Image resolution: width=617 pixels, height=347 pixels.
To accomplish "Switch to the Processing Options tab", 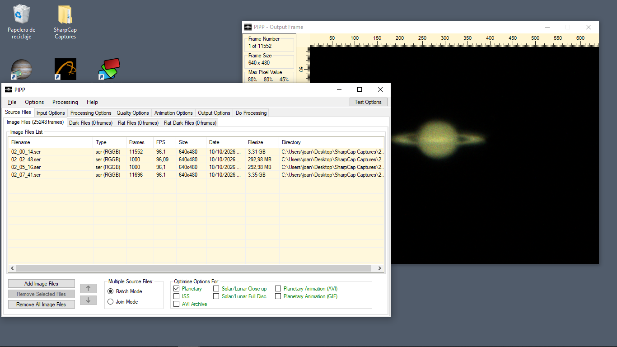I will tap(91, 113).
